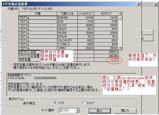The width and height of the screenshot is (159, 115).
Task: Click the table scrollbar up arrow
Action: (x=120, y=14)
